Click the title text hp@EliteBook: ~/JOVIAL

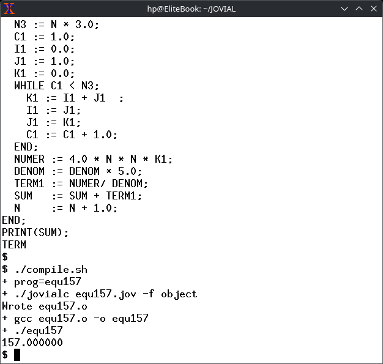(x=191, y=9)
